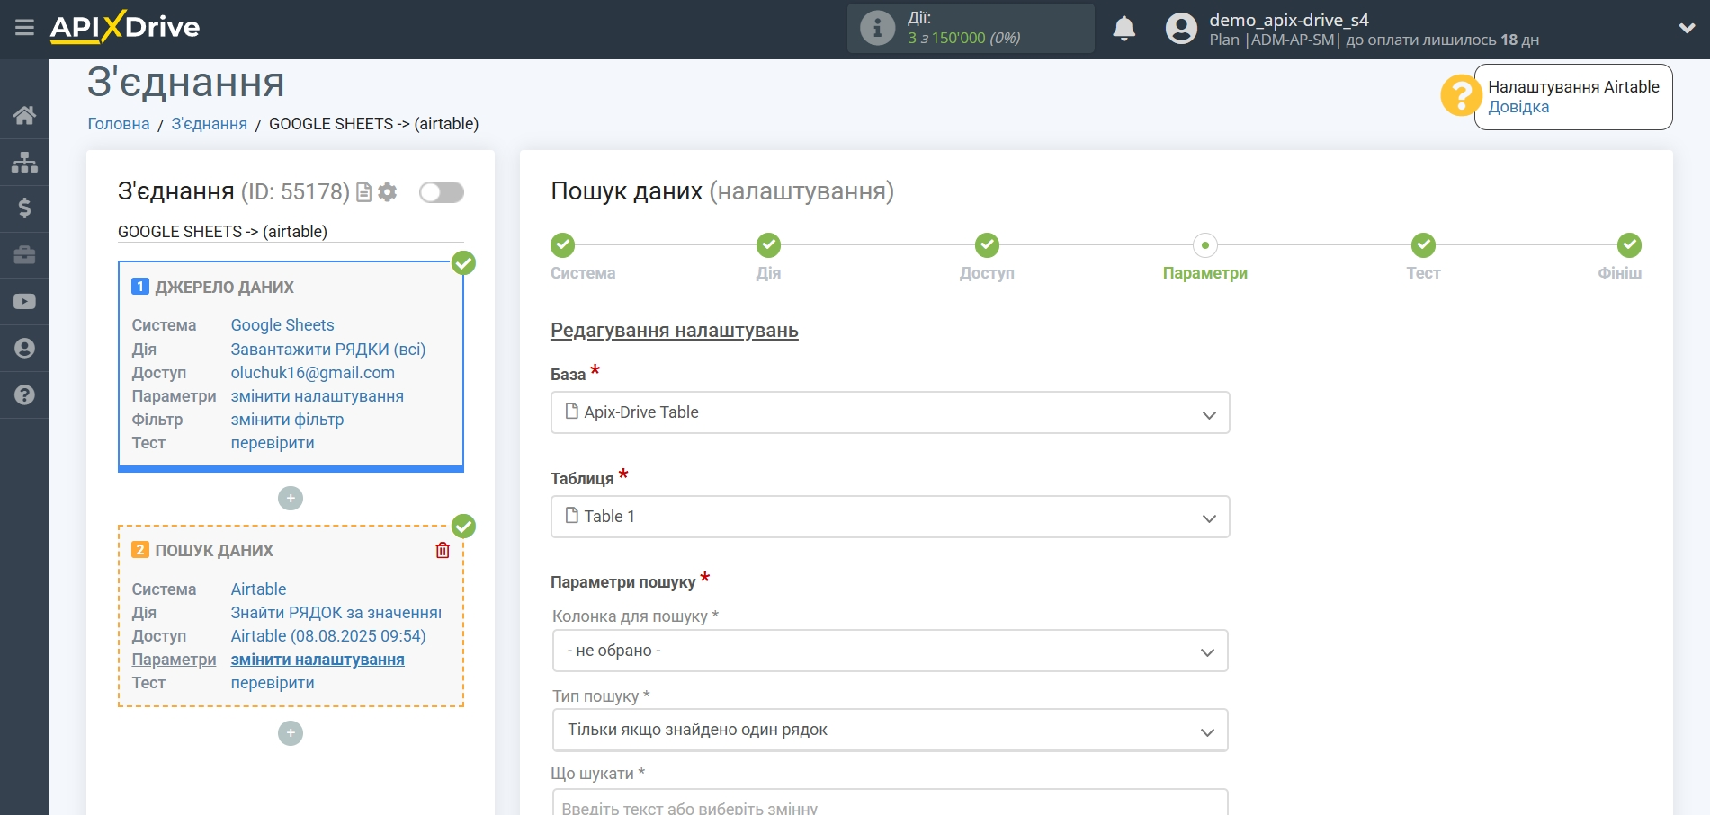Open billing dollar sidebar icon
1710x815 pixels.
click(x=24, y=208)
